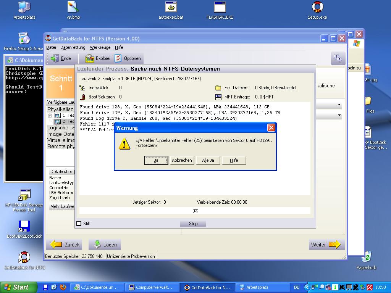Select the Files folder desktop icon
Viewport: 391px width, 293px height.
tap(370, 105)
